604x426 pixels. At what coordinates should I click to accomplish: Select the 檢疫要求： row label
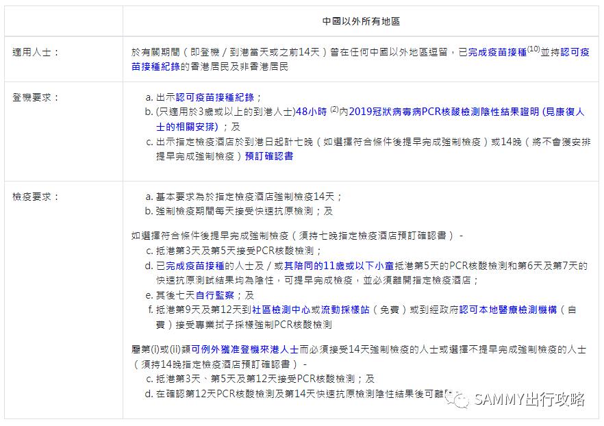pos(36,197)
